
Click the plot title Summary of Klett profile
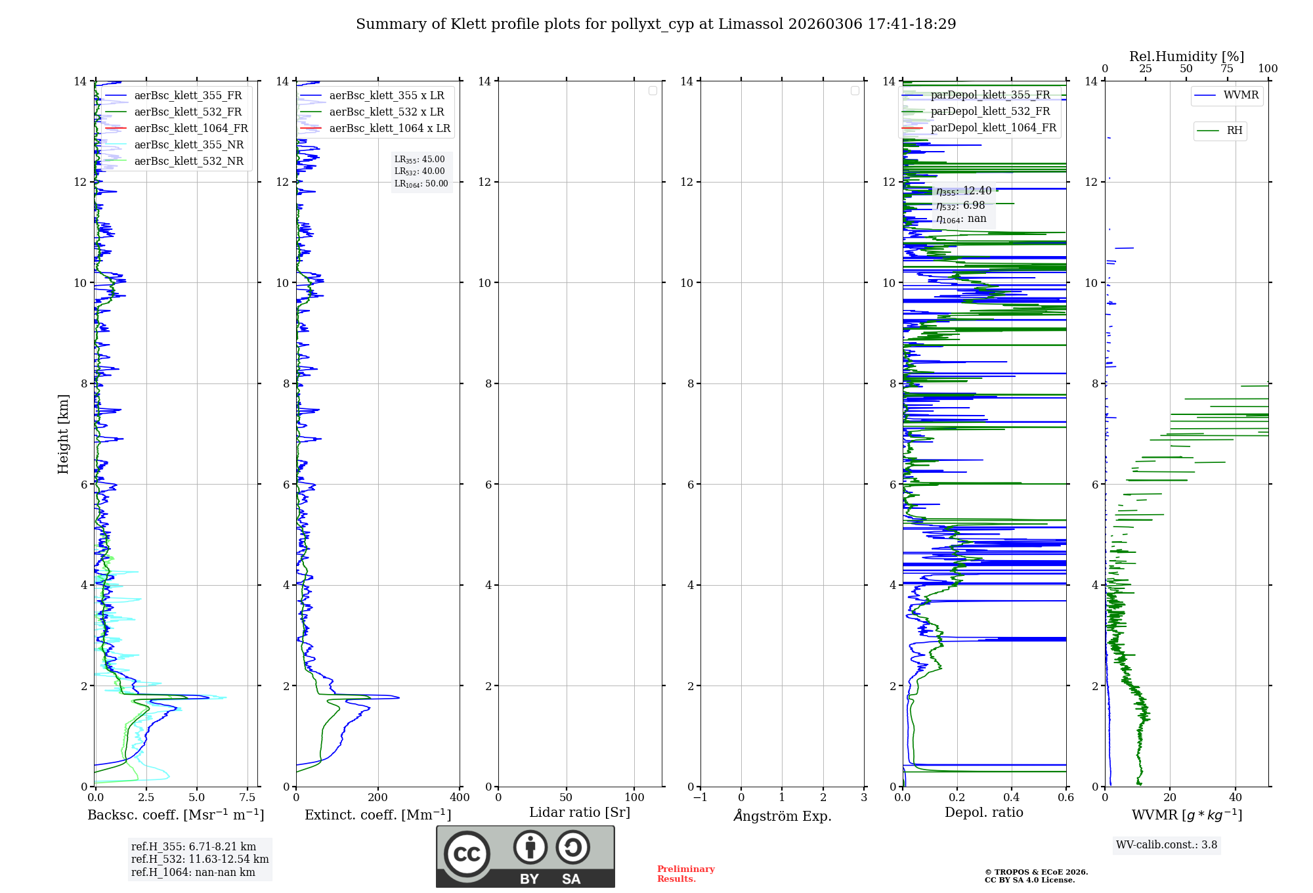click(x=655, y=24)
